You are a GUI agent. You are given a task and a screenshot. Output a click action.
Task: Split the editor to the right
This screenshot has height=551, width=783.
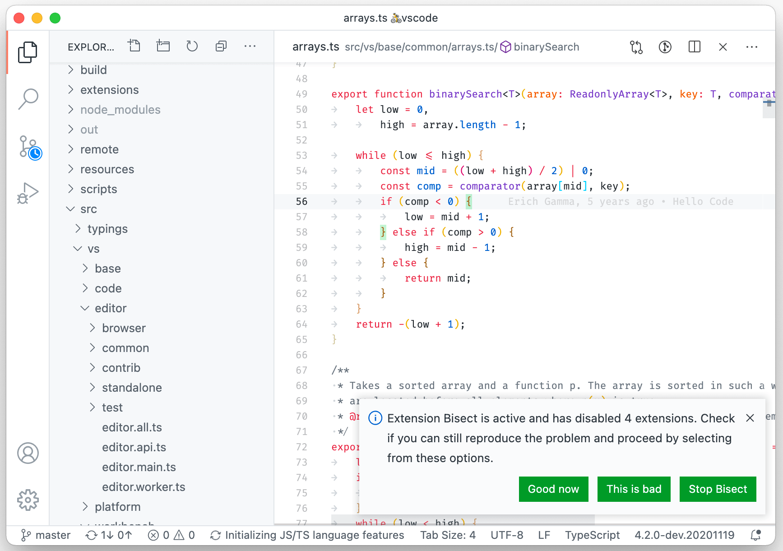pyautogui.click(x=694, y=47)
